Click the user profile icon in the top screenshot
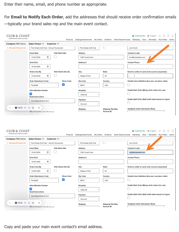Image resolution: width=179 pixels, height=232 pixels. [x=173, y=36]
